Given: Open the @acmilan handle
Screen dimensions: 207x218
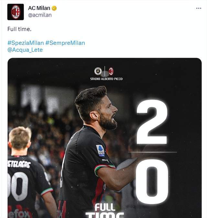Looking at the screenshot, I should (x=40, y=15).
